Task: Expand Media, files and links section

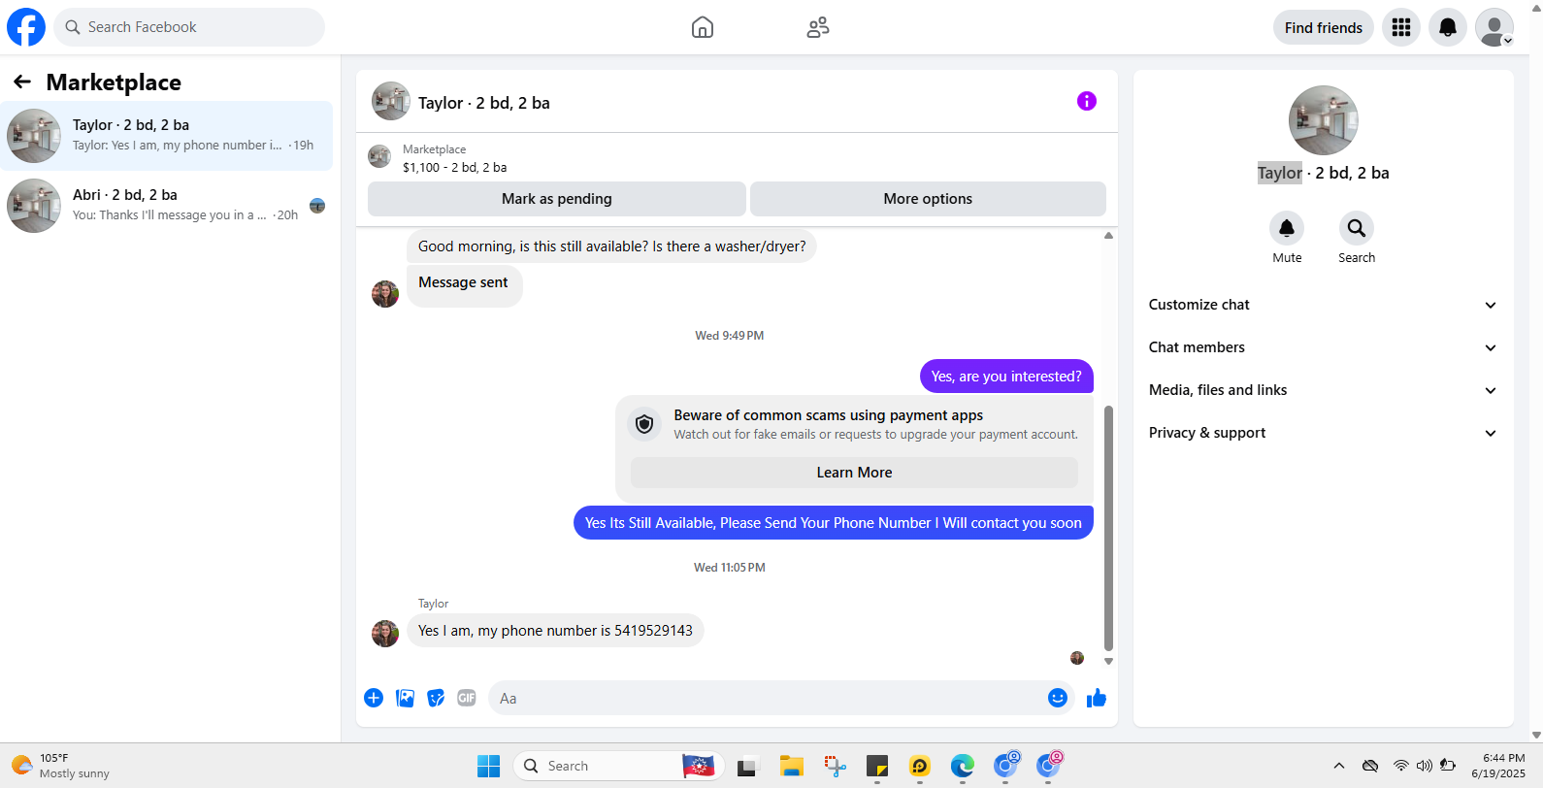Action: [1324, 390]
